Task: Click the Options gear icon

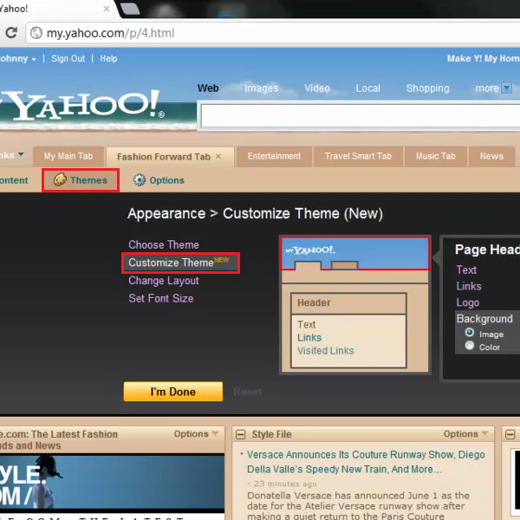Action: pyautogui.click(x=140, y=180)
